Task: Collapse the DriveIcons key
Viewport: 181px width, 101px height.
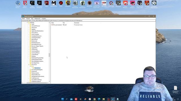Action: pos(29,65)
